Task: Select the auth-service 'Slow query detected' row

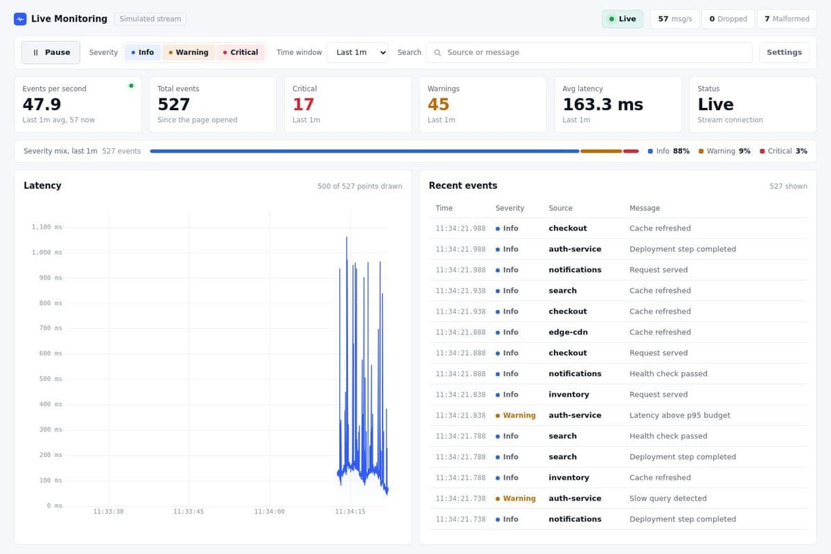Action: click(x=618, y=499)
